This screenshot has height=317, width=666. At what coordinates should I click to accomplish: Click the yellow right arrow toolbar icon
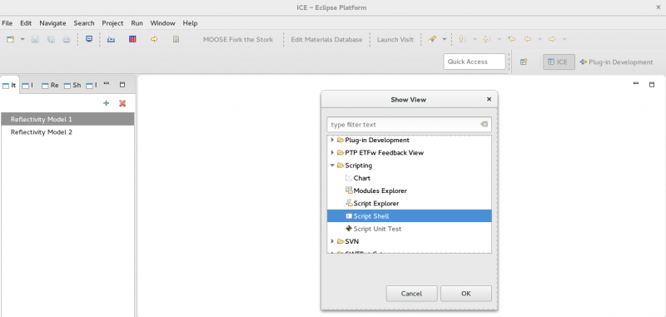pos(154,39)
